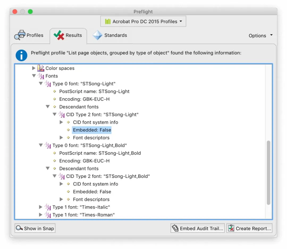287x249 pixels.
Task: Open the Options menu
Action: 260,36
